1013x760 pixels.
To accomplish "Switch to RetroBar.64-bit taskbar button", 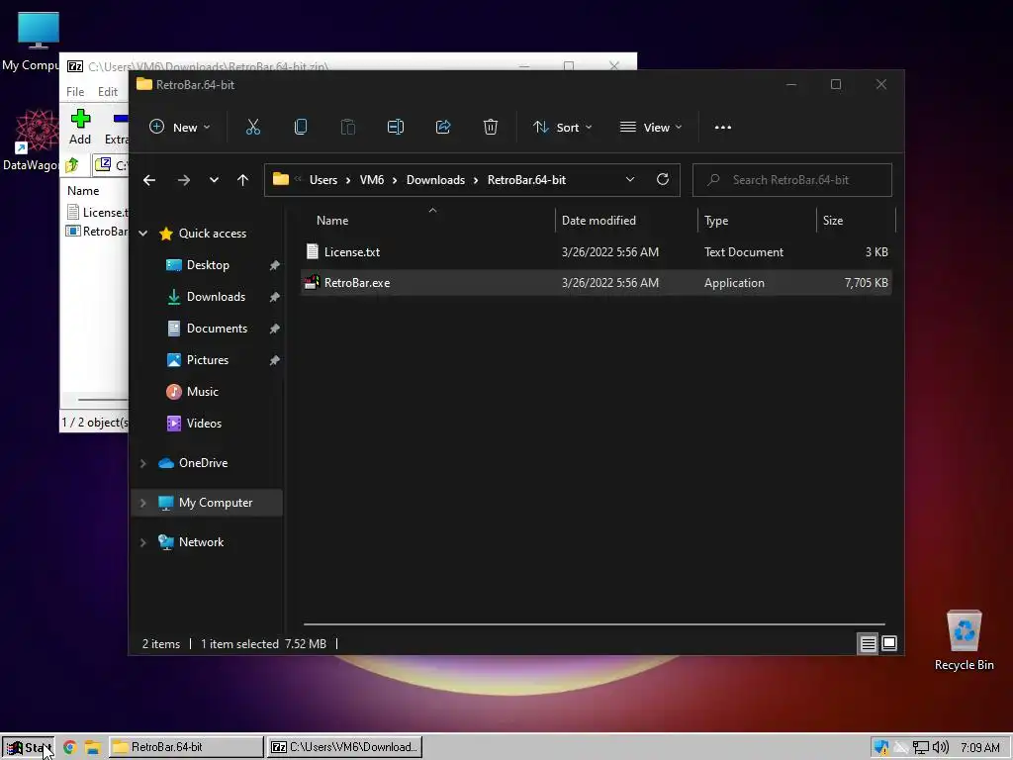I will [186, 747].
